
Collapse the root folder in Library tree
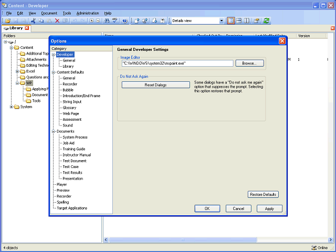click(5, 42)
